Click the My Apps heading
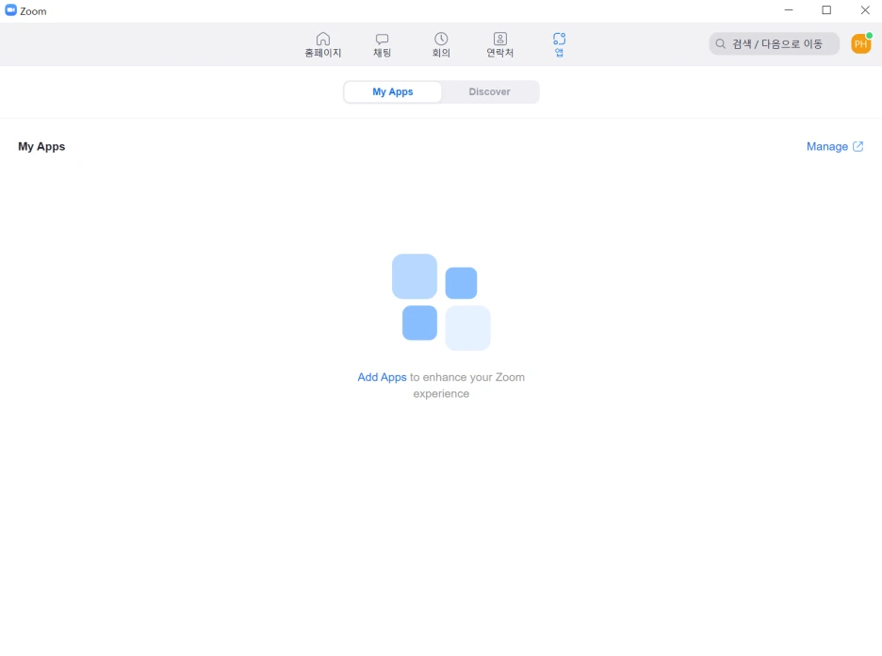The width and height of the screenshot is (882, 656). [x=41, y=146]
